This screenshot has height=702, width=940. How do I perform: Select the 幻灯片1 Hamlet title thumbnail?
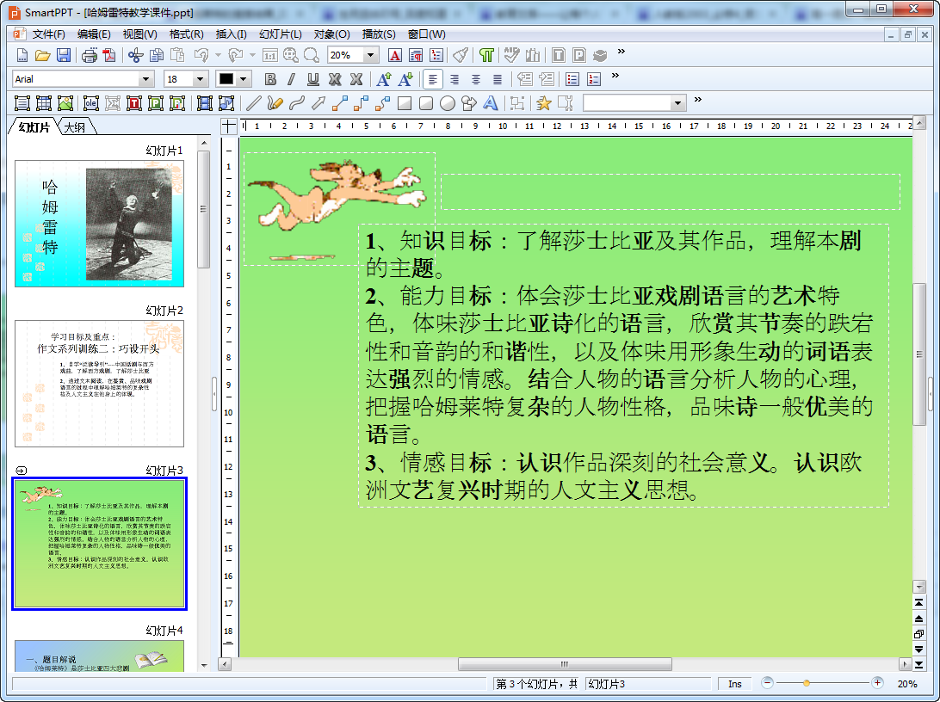[100, 224]
